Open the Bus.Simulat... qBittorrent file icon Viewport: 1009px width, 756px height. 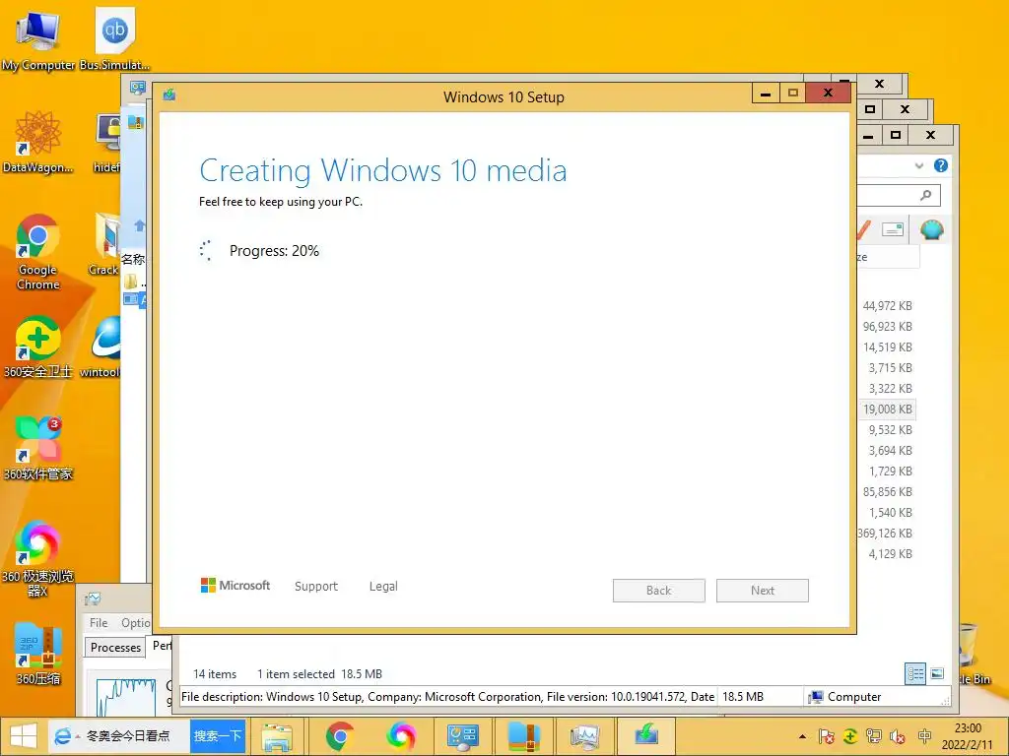[114, 38]
